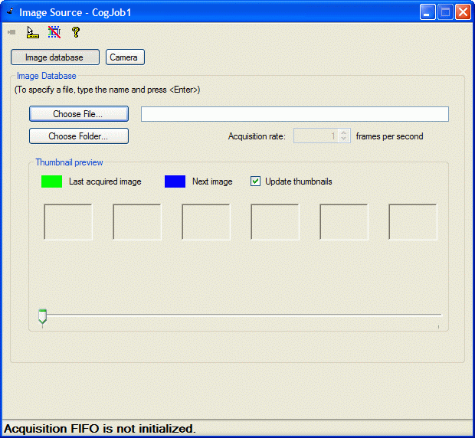Click the Image Source title bar app icon
The height and width of the screenshot is (438, 475).
pyautogui.click(x=10, y=11)
